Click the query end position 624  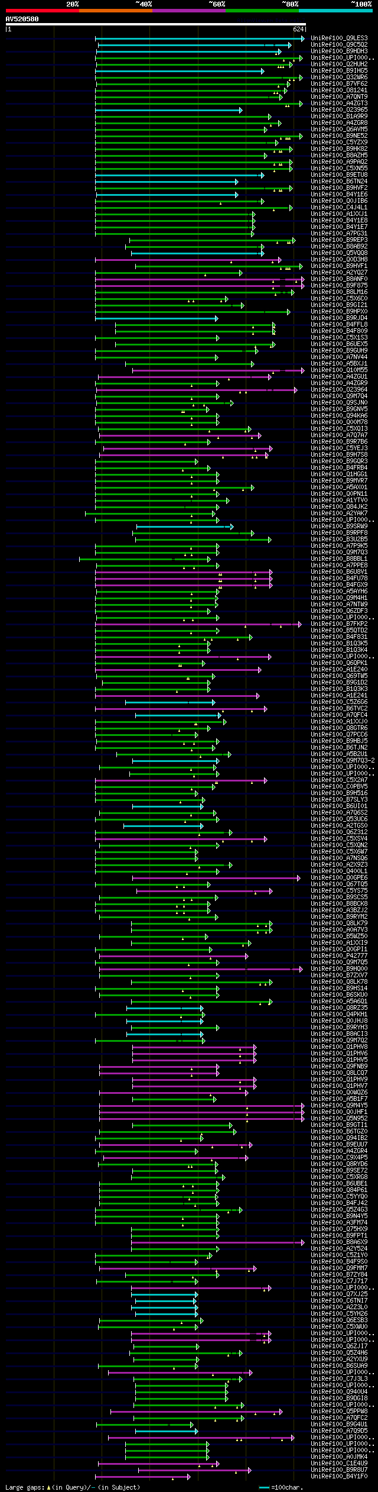point(298,29)
